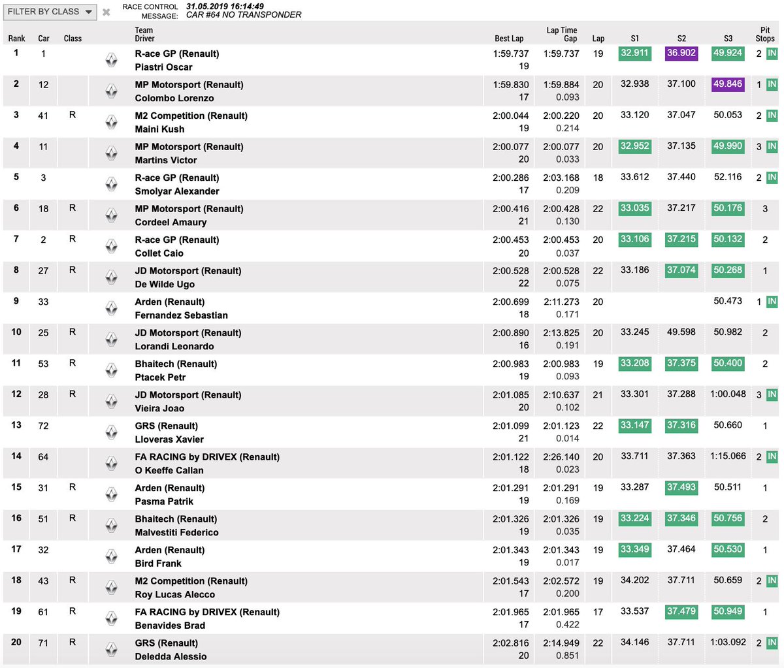Click the Pit Stops column header

click(x=765, y=34)
